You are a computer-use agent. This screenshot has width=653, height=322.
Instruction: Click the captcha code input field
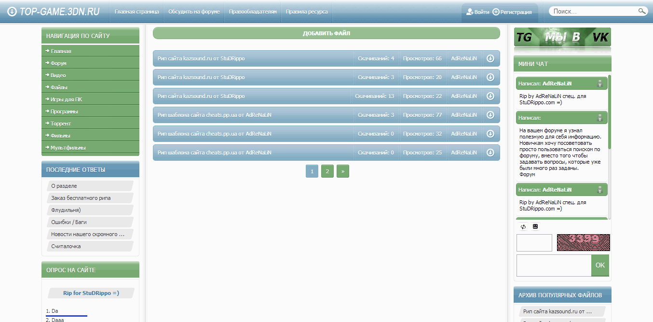(534, 243)
